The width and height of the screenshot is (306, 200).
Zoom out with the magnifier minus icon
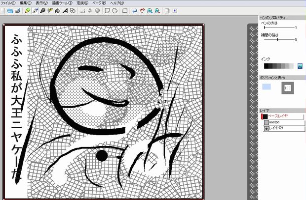pyautogui.click(x=157, y=11)
